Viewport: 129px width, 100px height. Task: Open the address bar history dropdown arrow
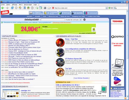tap(107, 8)
